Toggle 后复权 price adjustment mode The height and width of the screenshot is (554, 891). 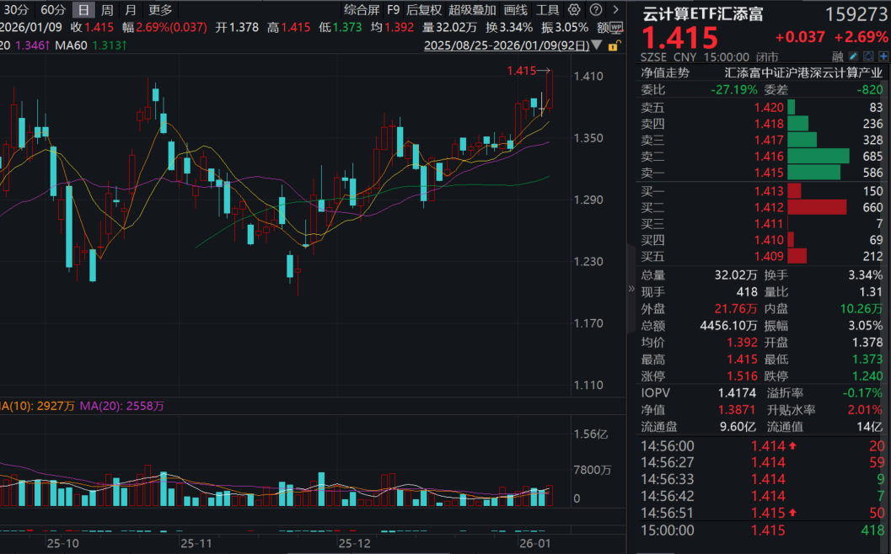tap(426, 11)
